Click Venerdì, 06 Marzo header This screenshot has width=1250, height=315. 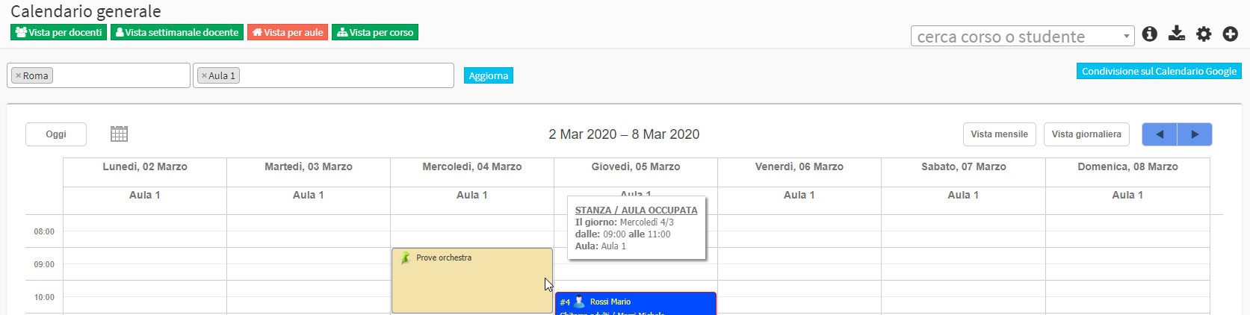tap(799, 166)
